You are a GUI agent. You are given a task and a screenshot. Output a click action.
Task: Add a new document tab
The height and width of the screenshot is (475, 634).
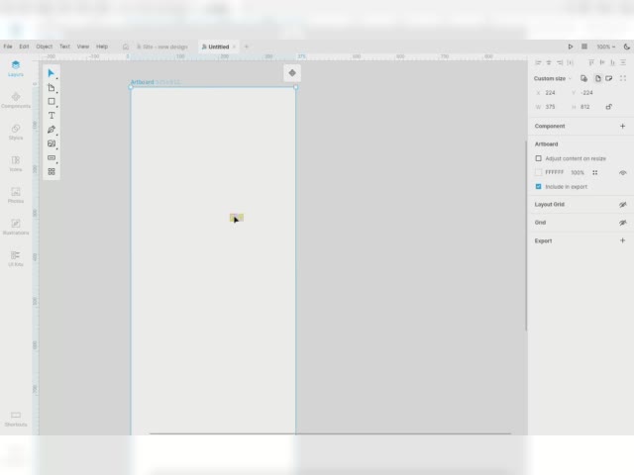pos(247,47)
